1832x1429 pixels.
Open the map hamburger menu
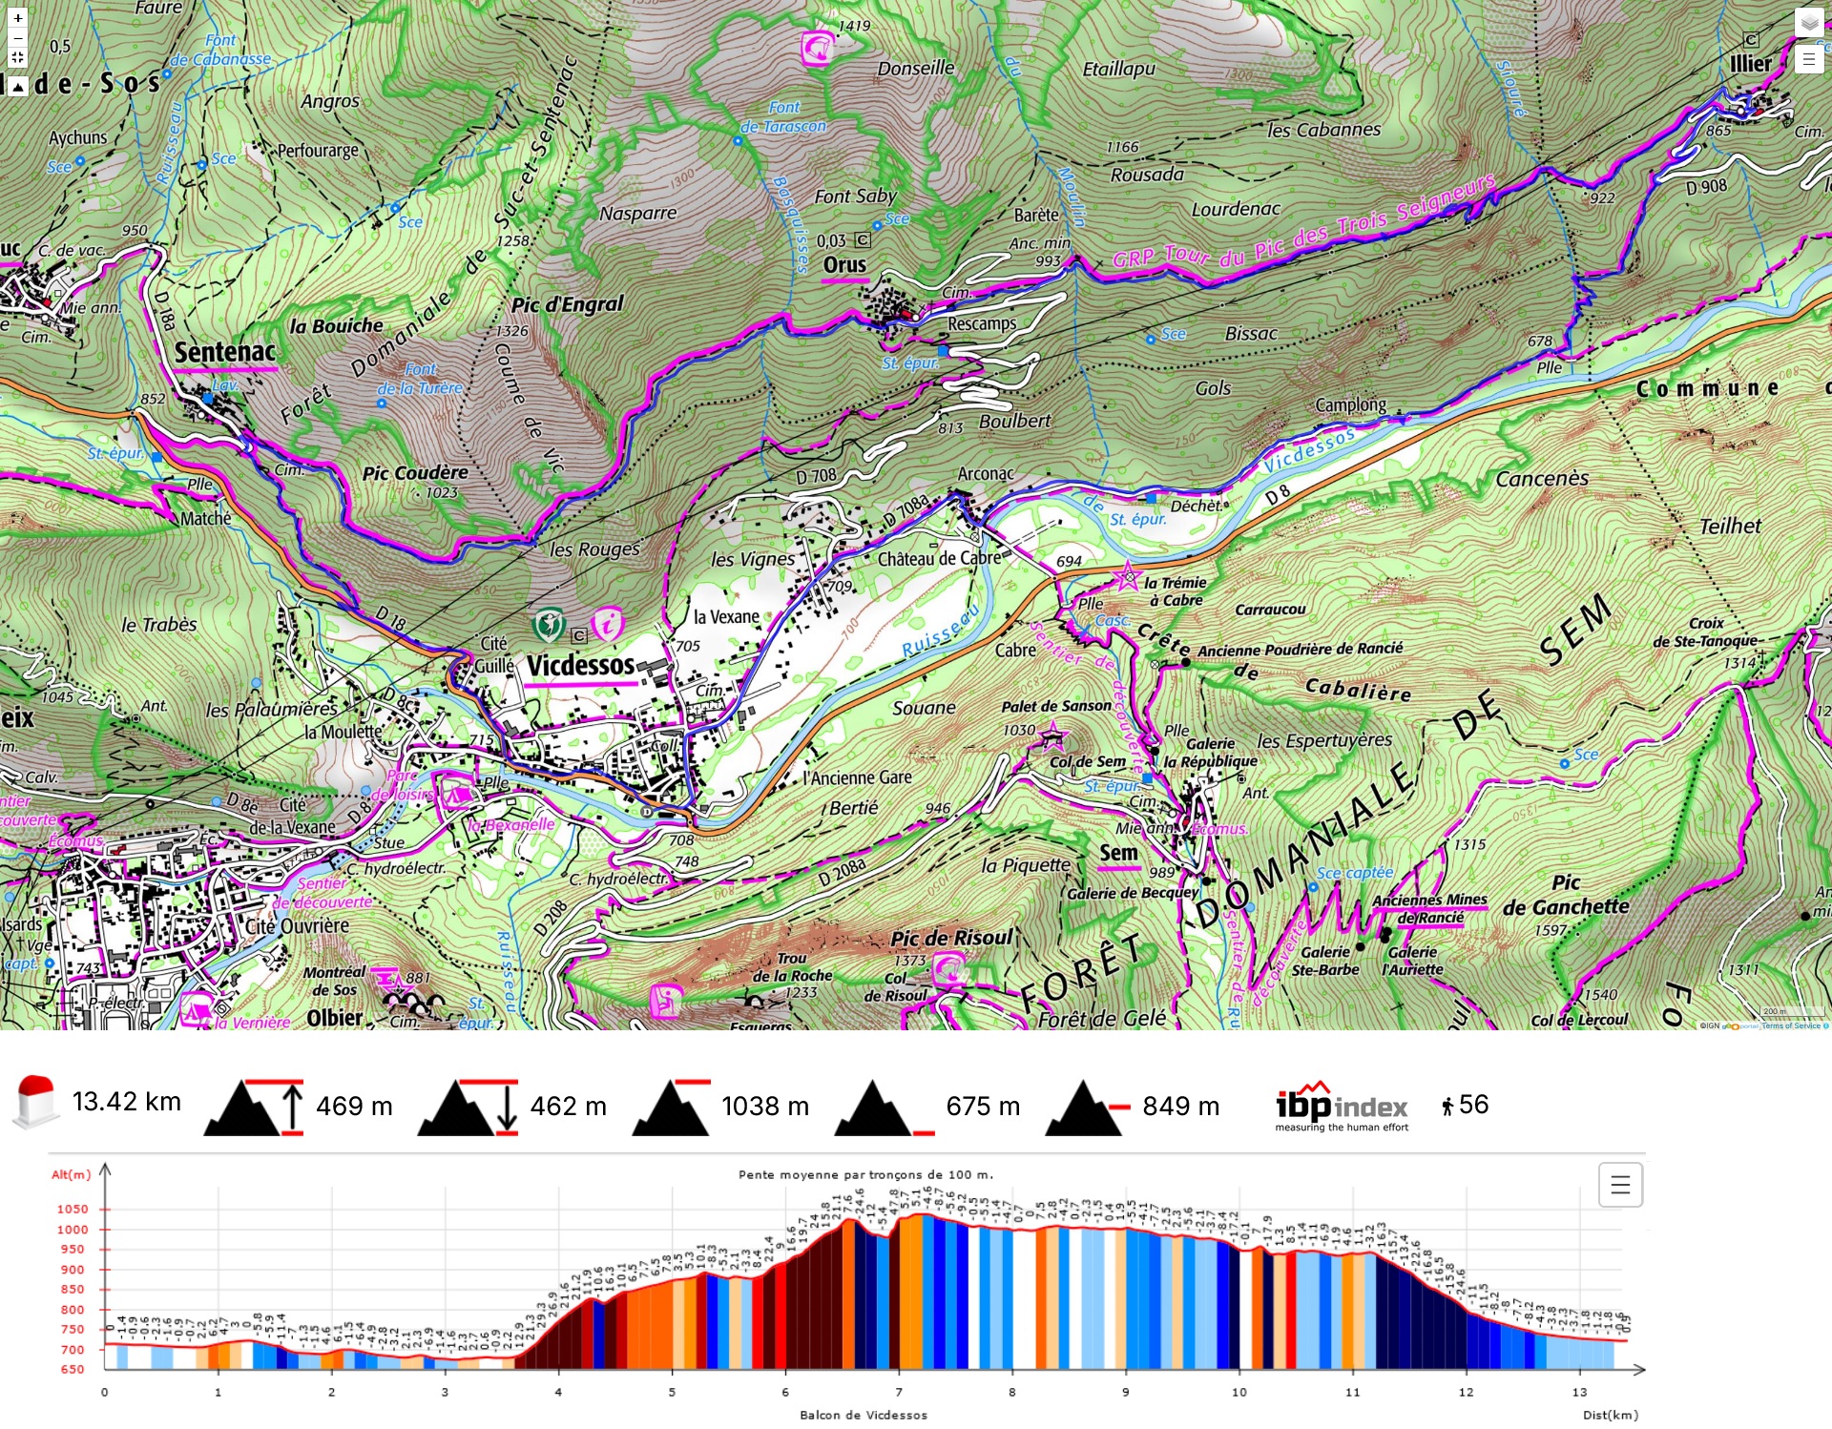pyautogui.click(x=1808, y=59)
